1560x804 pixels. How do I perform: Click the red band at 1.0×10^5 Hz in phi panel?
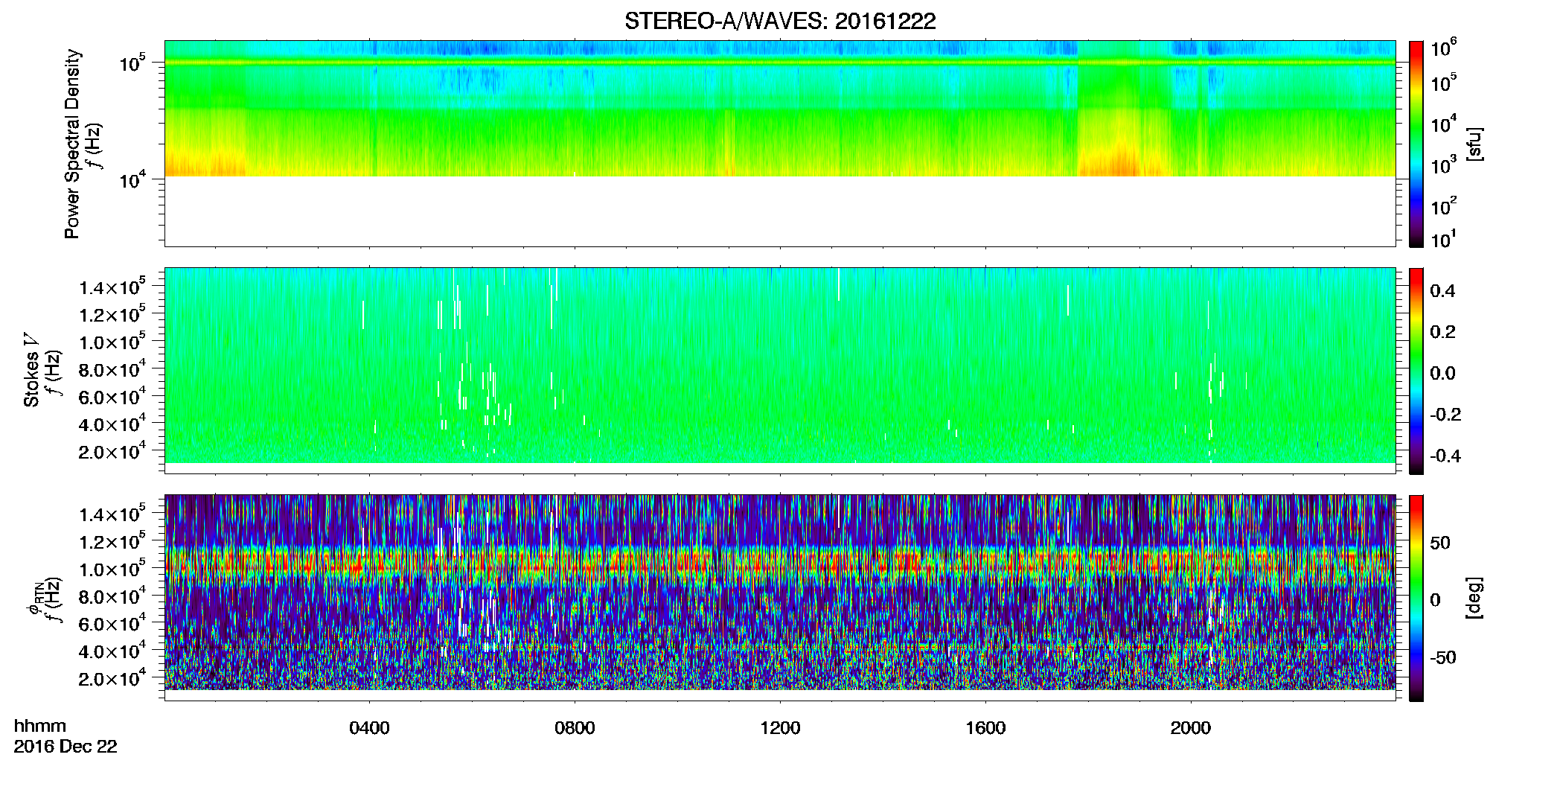pyautogui.click(x=780, y=567)
